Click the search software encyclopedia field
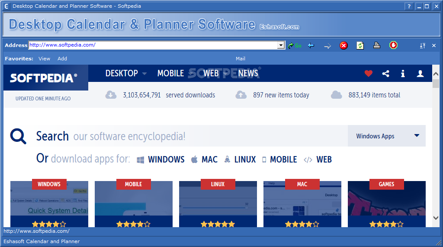Viewport: 443px width, 247px height. [192, 136]
